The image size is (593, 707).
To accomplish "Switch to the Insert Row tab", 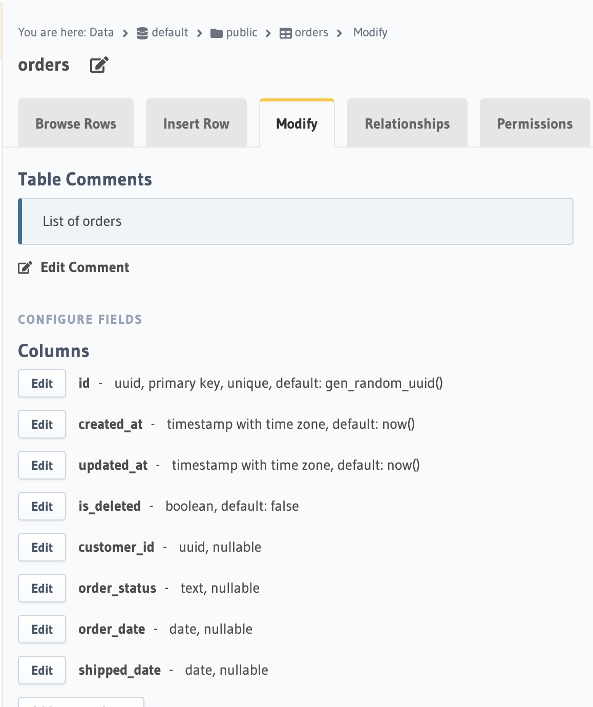I will tap(196, 123).
